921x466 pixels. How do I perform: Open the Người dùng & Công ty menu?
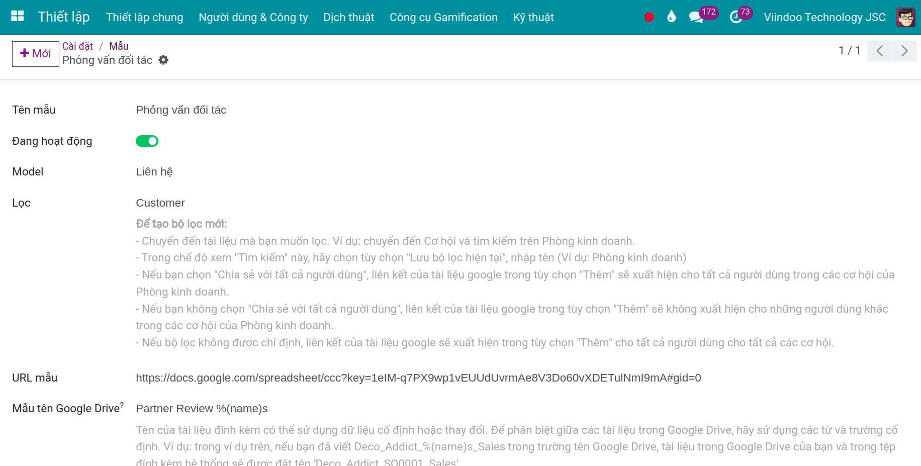point(253,17)
